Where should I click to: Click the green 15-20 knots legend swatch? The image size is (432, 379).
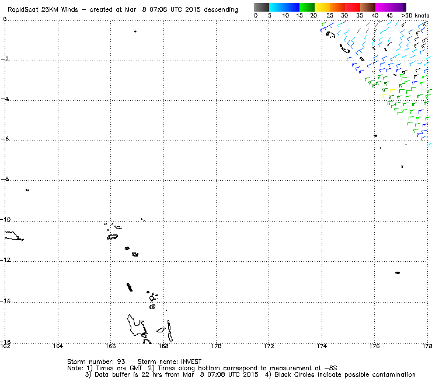(307, 7)
